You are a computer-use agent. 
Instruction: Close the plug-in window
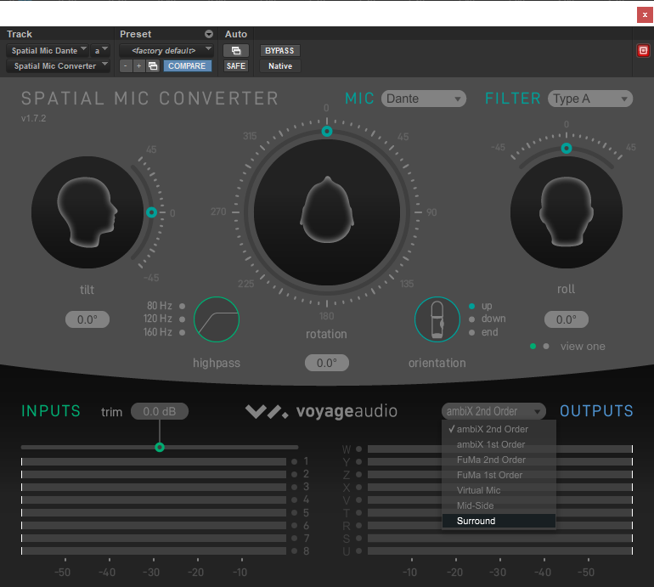[645, 15]
